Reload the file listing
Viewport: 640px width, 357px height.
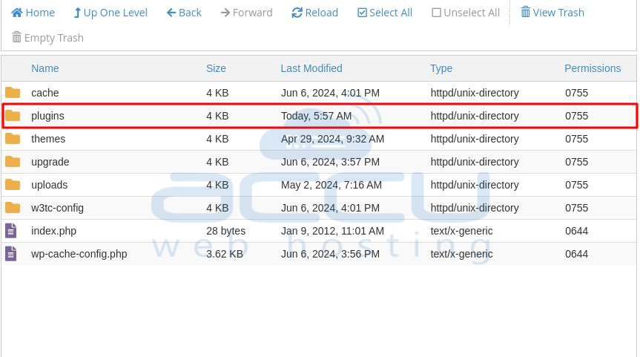[x=314, y=13]
